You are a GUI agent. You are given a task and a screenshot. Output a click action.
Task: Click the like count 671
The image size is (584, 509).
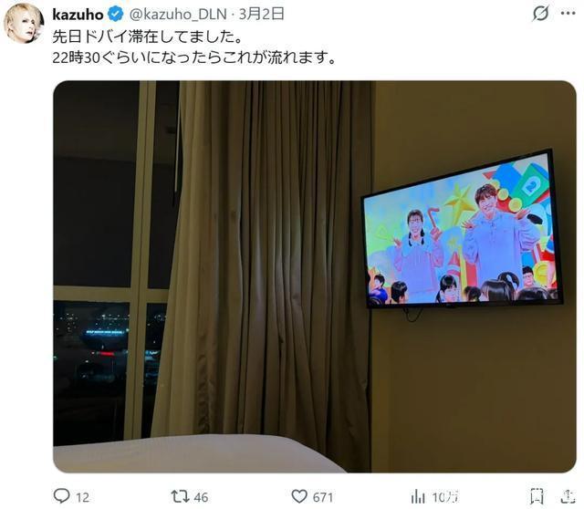coord(323,497)
